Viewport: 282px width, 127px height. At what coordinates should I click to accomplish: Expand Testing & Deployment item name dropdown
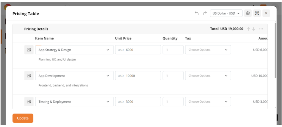tap(107, 102)
